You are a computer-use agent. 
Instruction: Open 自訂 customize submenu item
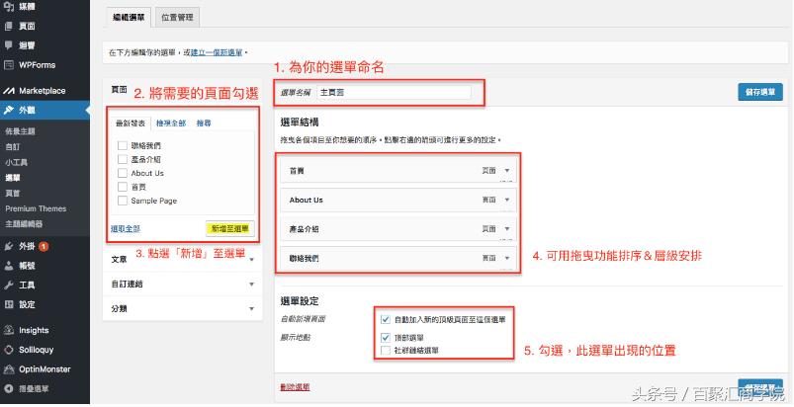[x=13, y=146]
